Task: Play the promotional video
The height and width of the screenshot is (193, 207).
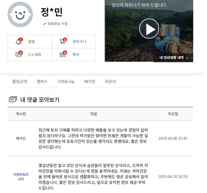Action: click(149, 29)
